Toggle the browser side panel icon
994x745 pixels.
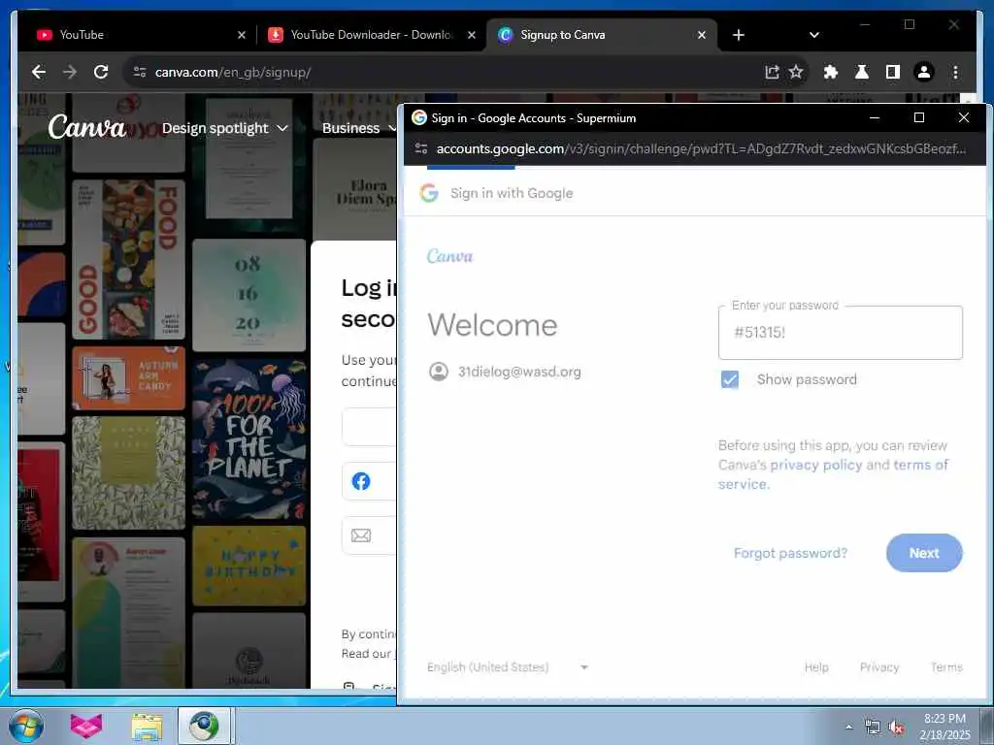click(893, 72)
